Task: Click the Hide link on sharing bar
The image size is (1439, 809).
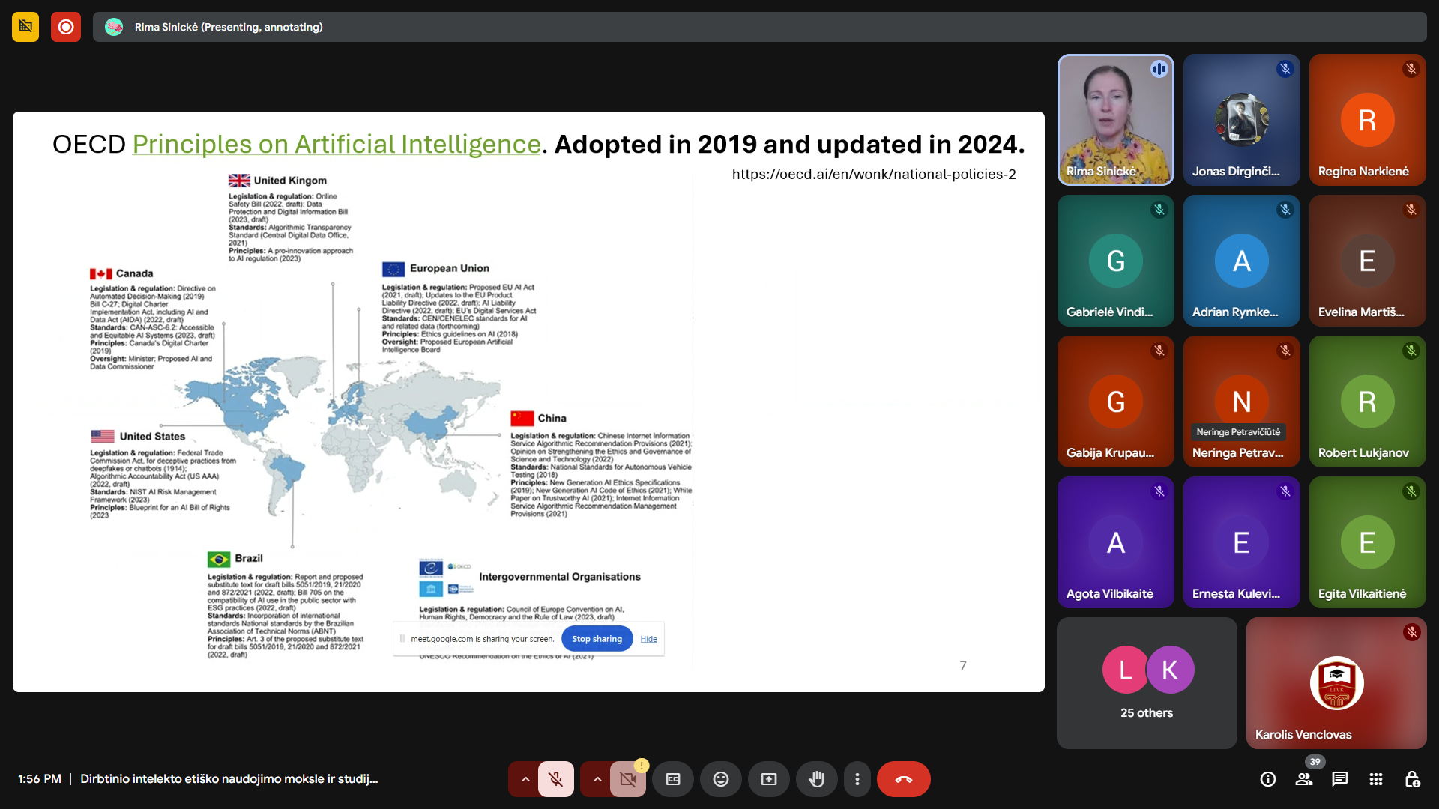Action: pyautogui.click(x=649, y=639)
